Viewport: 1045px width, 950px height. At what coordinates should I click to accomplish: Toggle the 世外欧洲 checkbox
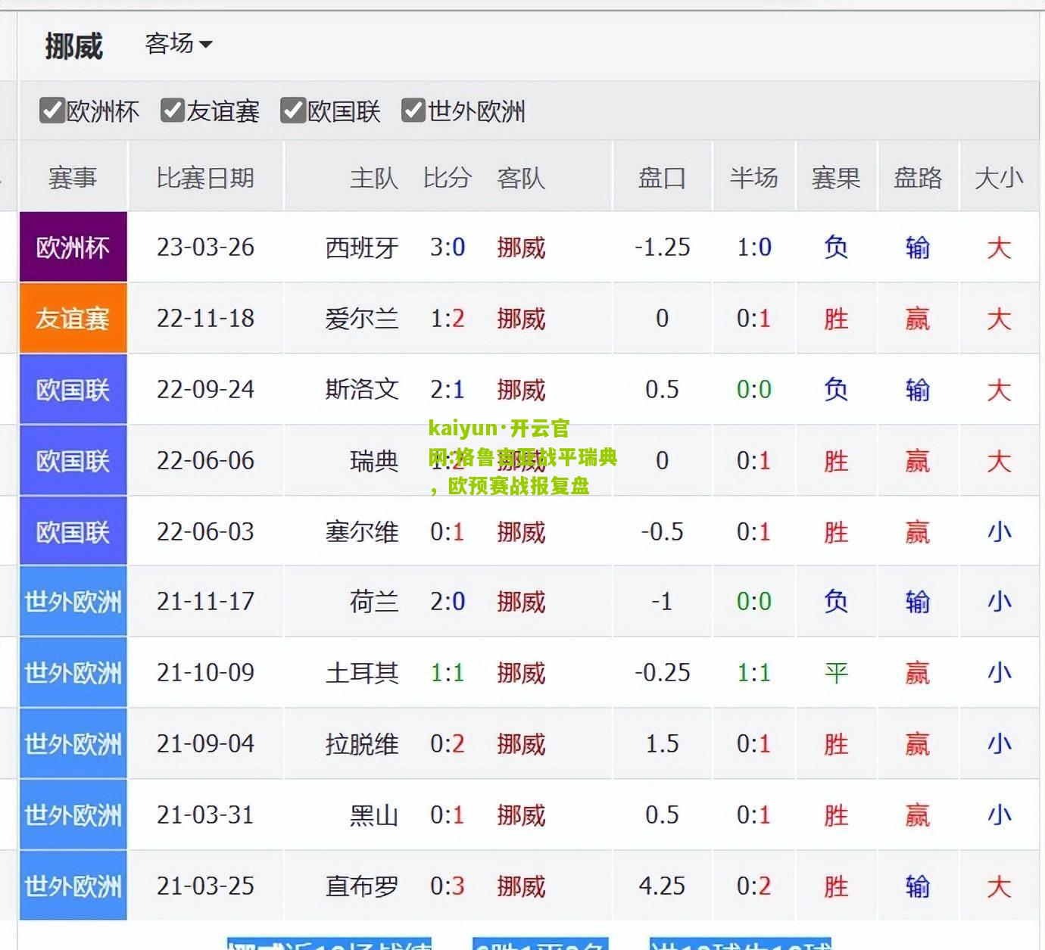(413, 111)
